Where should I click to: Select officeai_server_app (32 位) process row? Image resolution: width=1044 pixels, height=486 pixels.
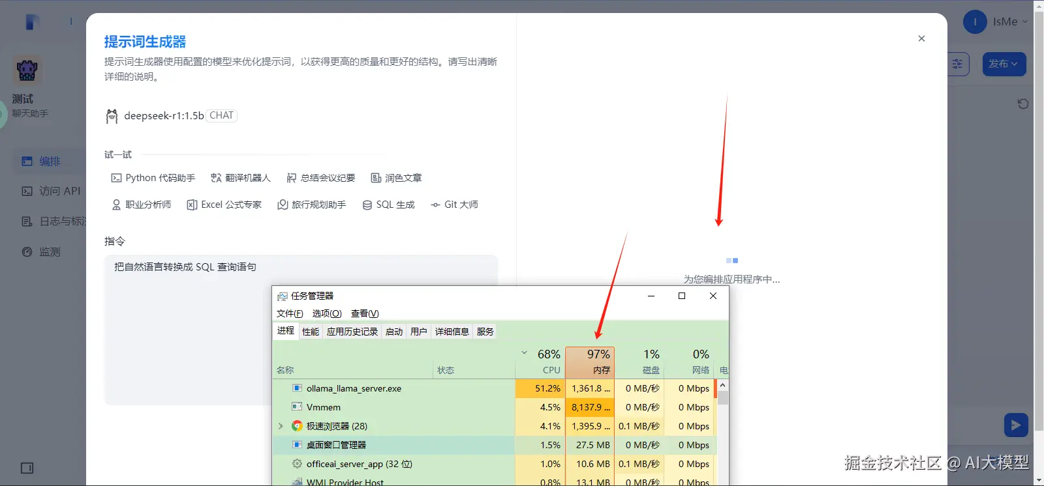[x=495, y=464]
